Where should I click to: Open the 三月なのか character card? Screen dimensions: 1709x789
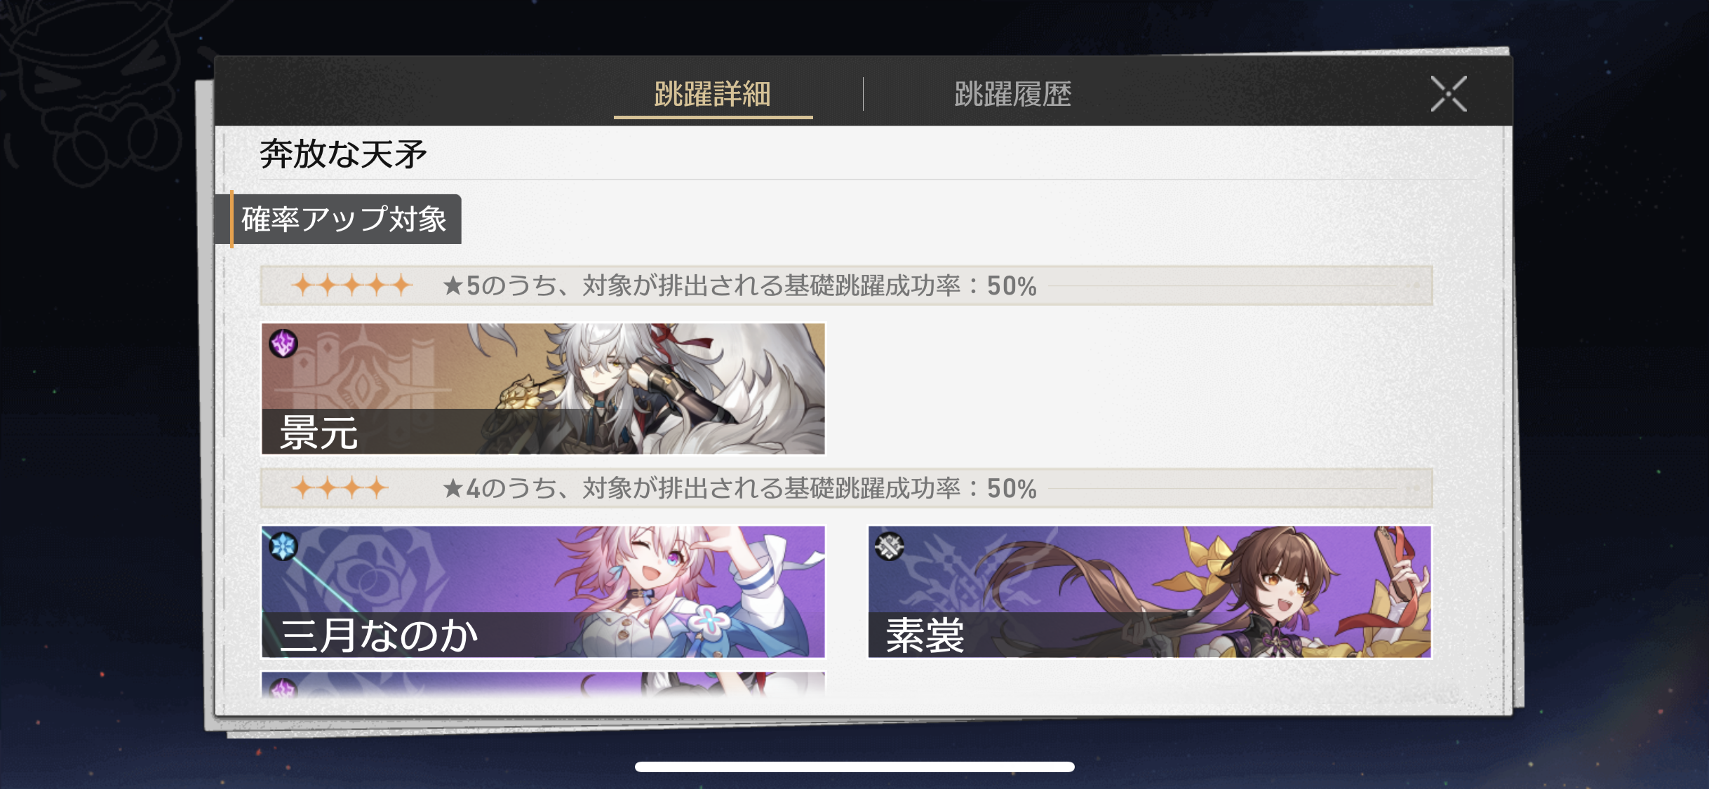(x=543, y=591)
